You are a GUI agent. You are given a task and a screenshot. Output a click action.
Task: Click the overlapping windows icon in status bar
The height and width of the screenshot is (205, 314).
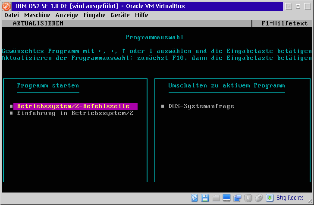point(237,198)
